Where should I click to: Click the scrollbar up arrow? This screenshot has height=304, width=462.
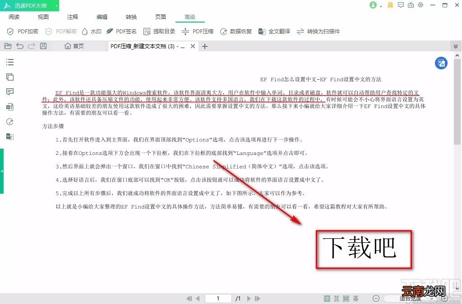click(457, 55)
